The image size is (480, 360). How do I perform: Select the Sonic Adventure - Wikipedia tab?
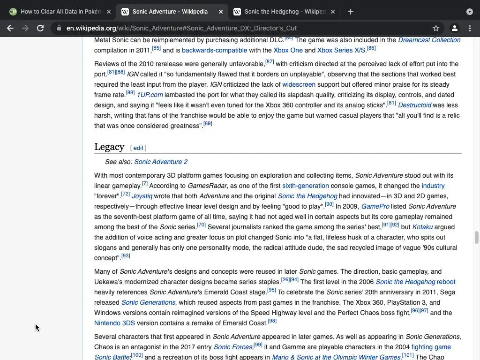(172, 12)
